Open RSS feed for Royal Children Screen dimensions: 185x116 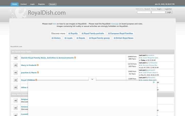[x=36, y=80]
